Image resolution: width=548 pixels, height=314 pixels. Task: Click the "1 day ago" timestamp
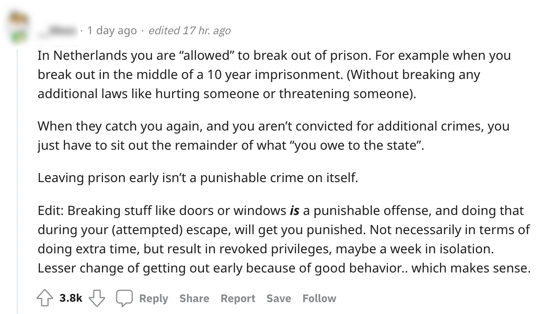pos(112,31)
